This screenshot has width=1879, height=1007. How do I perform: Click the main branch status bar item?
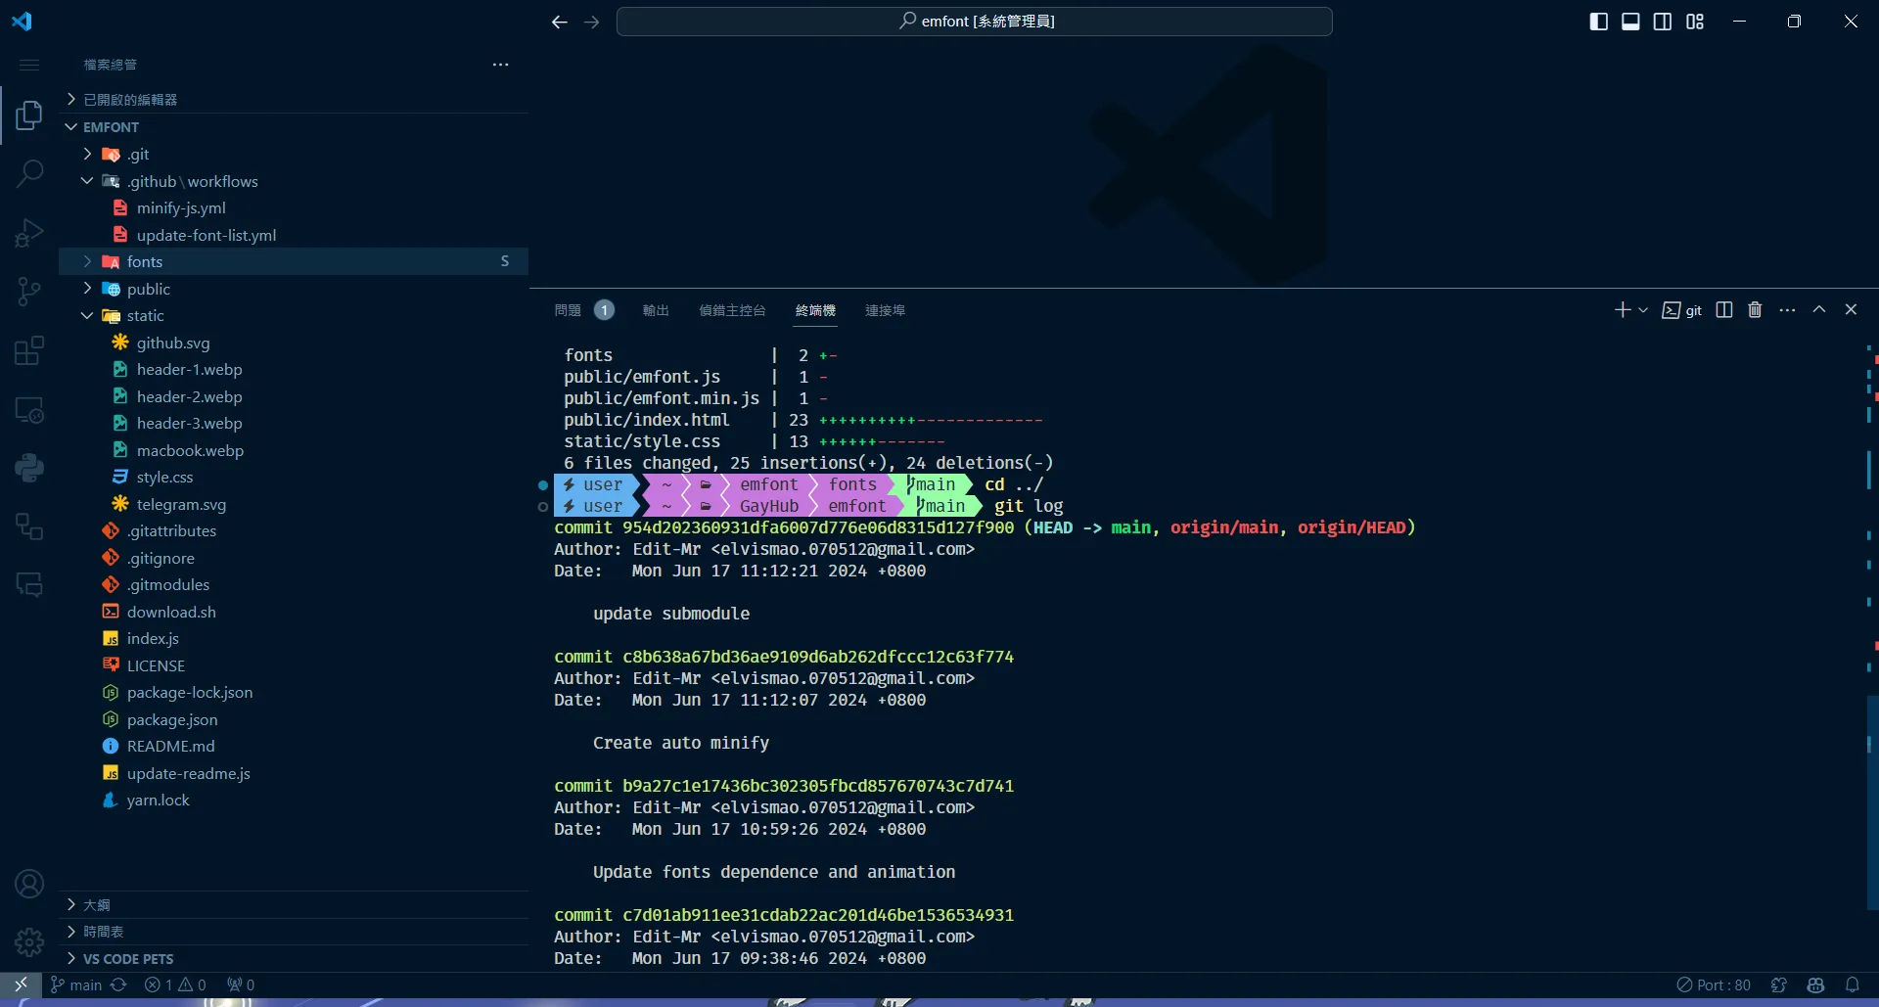click(76, 984)
